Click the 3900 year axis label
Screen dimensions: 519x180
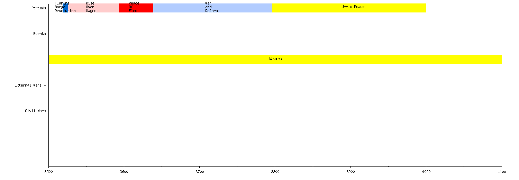point(350,172)
